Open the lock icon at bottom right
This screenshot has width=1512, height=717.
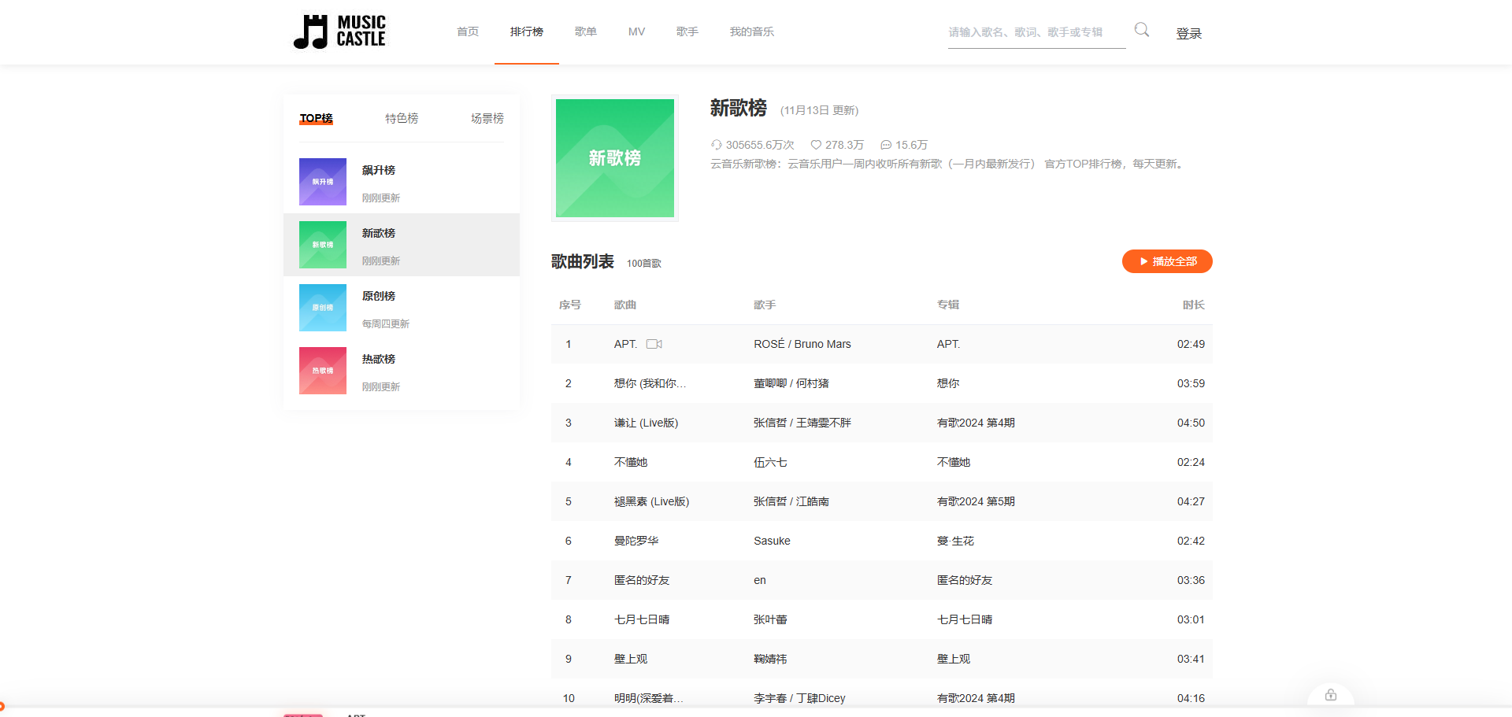1331,695
